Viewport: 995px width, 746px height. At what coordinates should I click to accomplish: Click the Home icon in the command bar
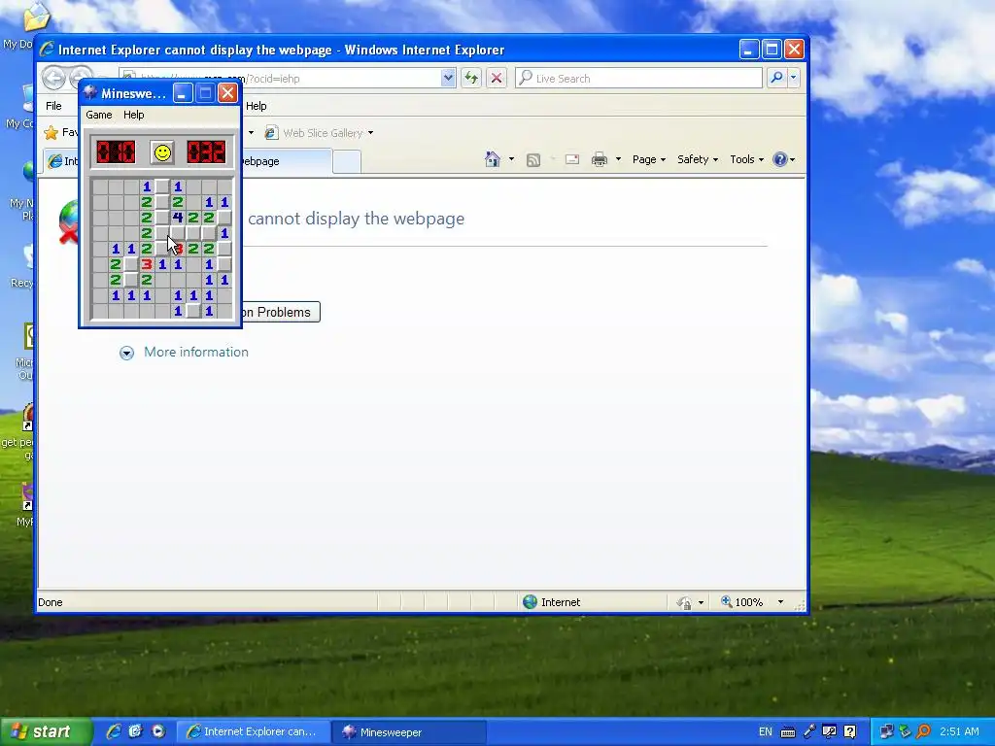493,159
